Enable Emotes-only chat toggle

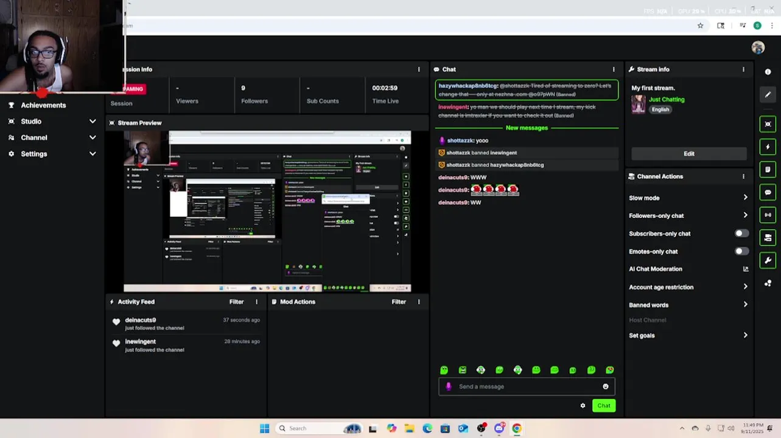pyautogui.click(x=741, y=251)
